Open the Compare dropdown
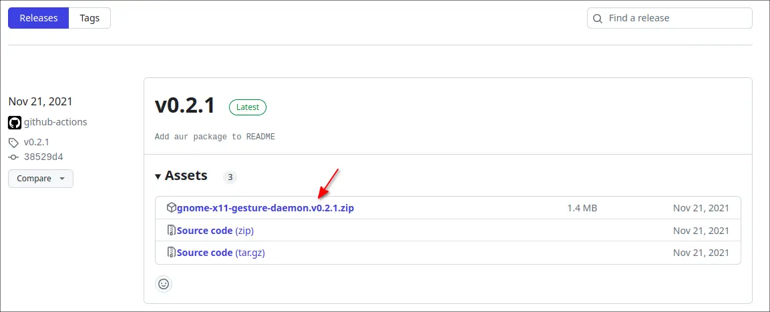The image size is (770, 312). coord(41,179)
